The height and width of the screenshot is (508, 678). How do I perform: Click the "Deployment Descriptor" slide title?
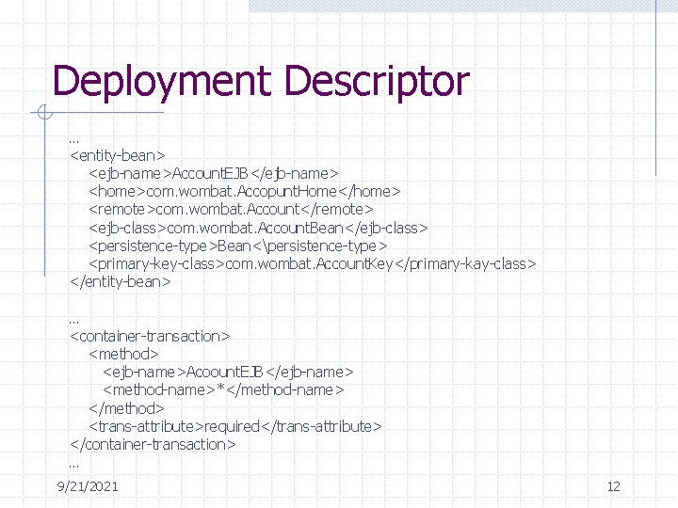click(261, 82)
